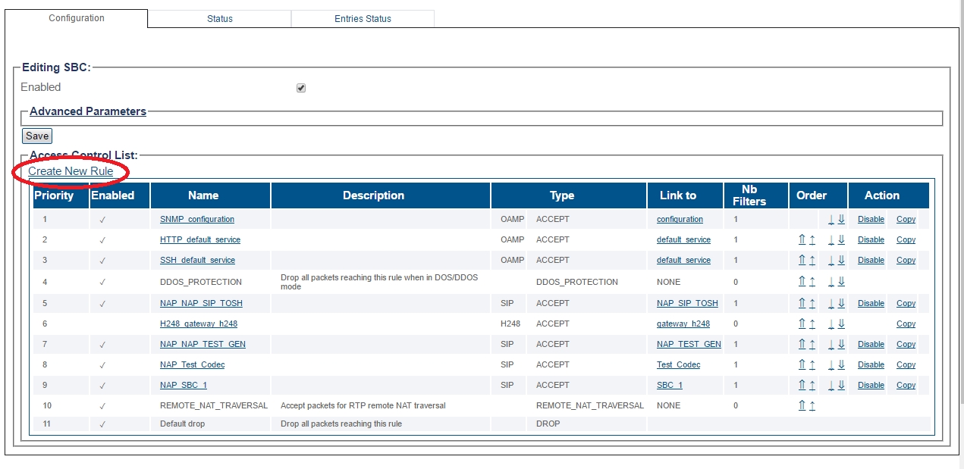This screenshot has height=469, width=964.
Task: Switch to the Status tab
Action: 219,19
